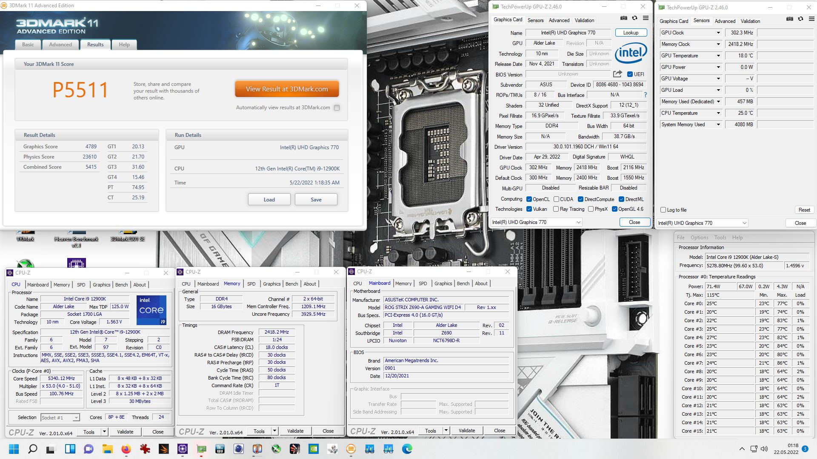The image size is (817, 459).
Task: Open the GPU selector dropdown in the left GPU-Z window
Action: pyautogui.click(x=536, y=222)
